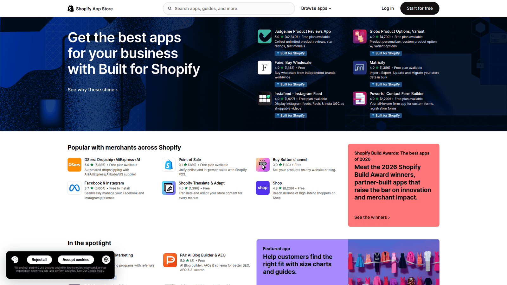This screenshot has width=507, height=285.
Task: Select the Matrixify app icon
Action: 360,67
